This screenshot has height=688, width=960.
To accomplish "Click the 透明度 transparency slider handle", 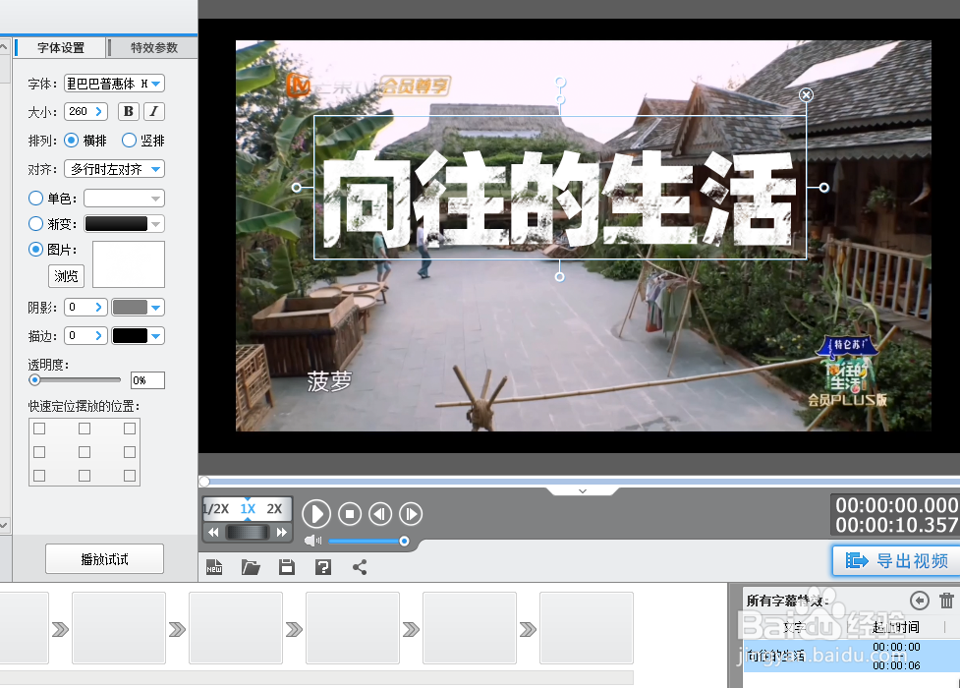I will click(35, 380).
